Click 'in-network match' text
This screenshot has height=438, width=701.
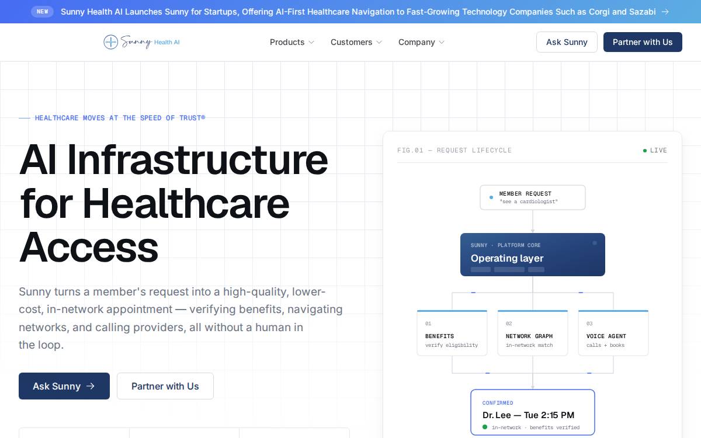529,345
